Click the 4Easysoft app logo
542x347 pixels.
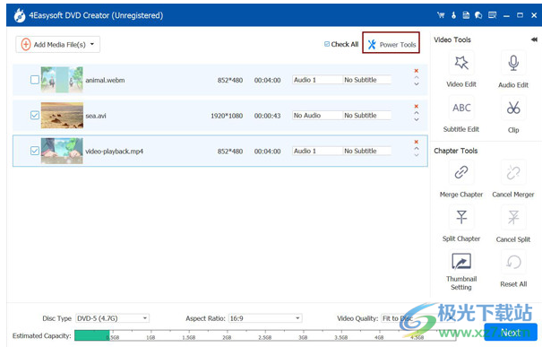tap(20, 15)
